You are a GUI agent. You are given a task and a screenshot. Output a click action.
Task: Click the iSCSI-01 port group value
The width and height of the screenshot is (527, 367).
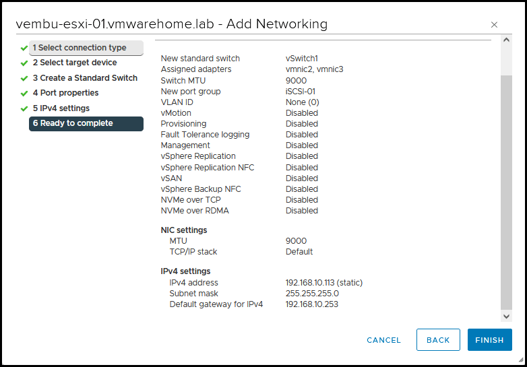[300, 92]
